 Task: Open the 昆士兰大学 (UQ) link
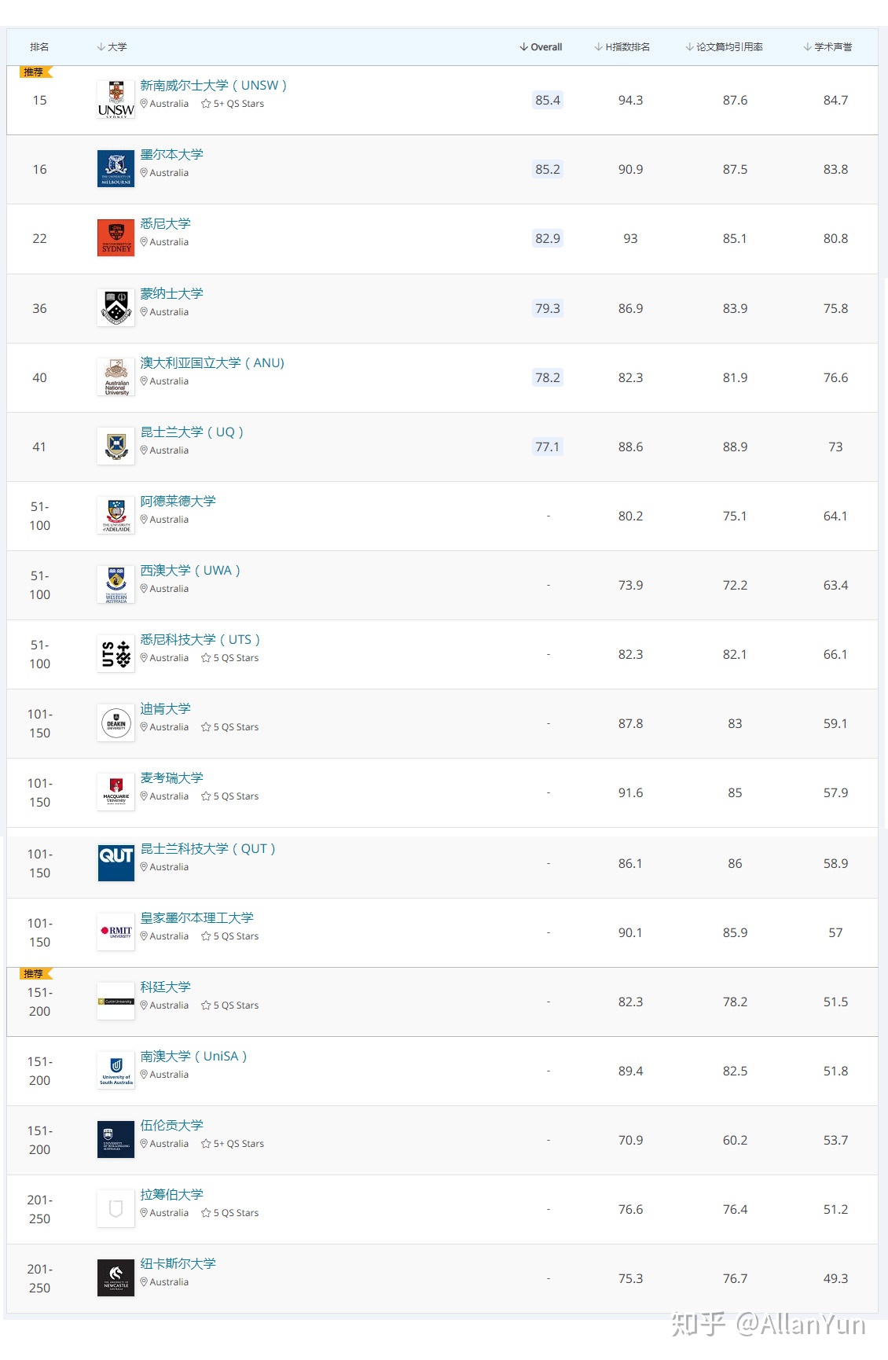[192, 432]
